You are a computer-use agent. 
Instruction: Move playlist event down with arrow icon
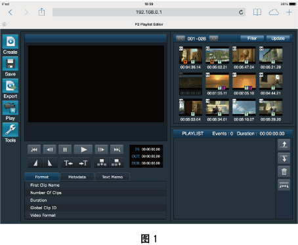tap(284, 158)
